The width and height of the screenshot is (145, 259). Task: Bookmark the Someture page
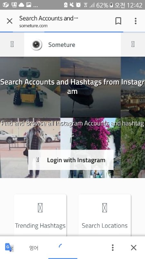118,21
